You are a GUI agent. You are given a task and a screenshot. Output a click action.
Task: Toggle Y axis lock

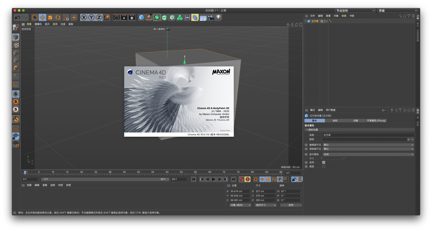92,17
